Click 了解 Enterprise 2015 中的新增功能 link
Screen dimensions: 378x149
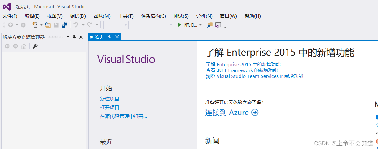coord(243,65)
